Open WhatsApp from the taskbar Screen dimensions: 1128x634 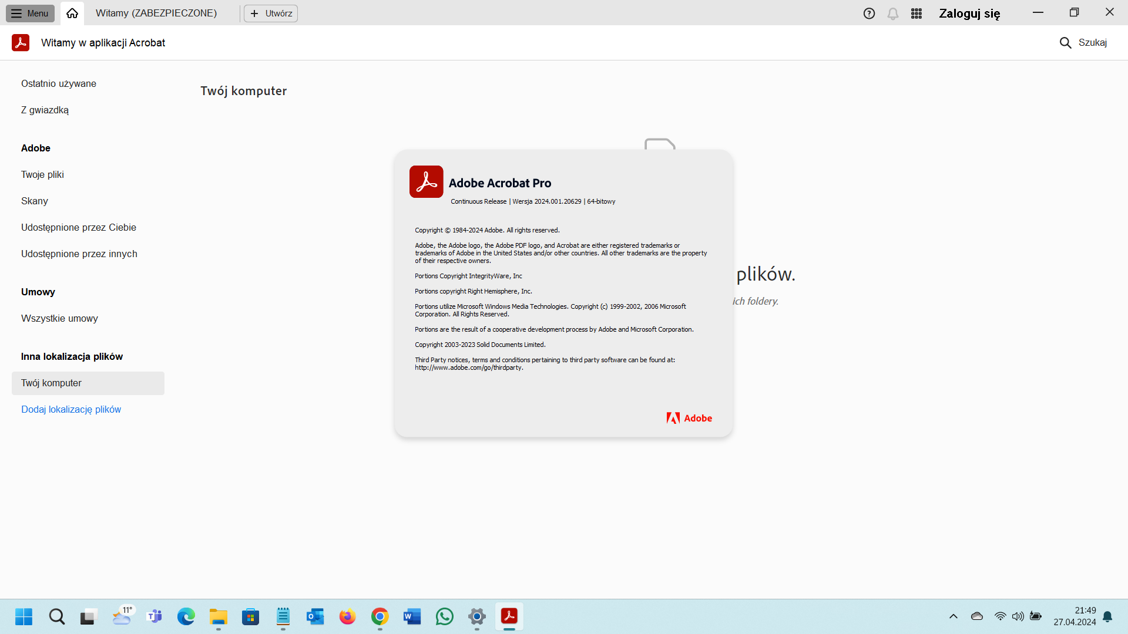445,616
